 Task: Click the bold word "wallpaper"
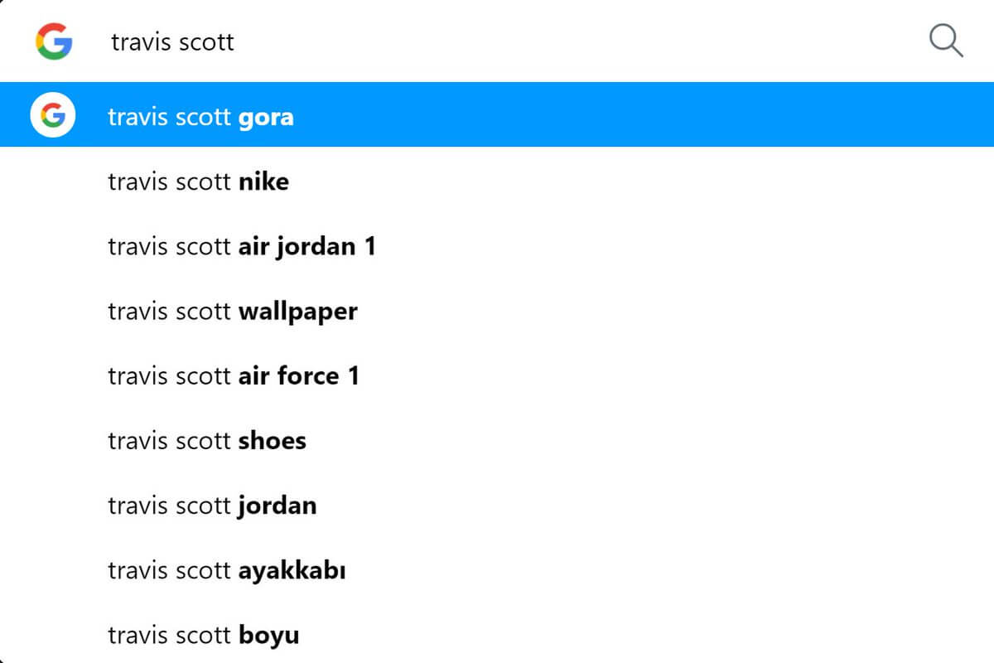[x=298, y=312]
